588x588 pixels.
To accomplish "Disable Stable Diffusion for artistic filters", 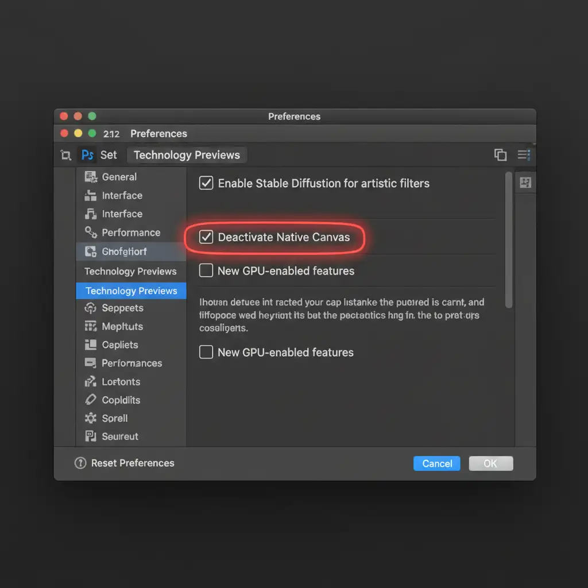I will coord(206,183).
